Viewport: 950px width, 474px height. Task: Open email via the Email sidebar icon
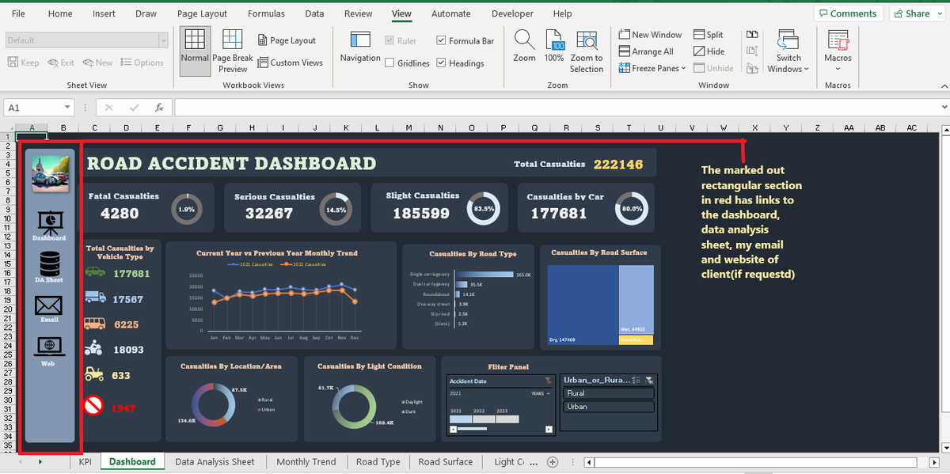tap(49, 306)
